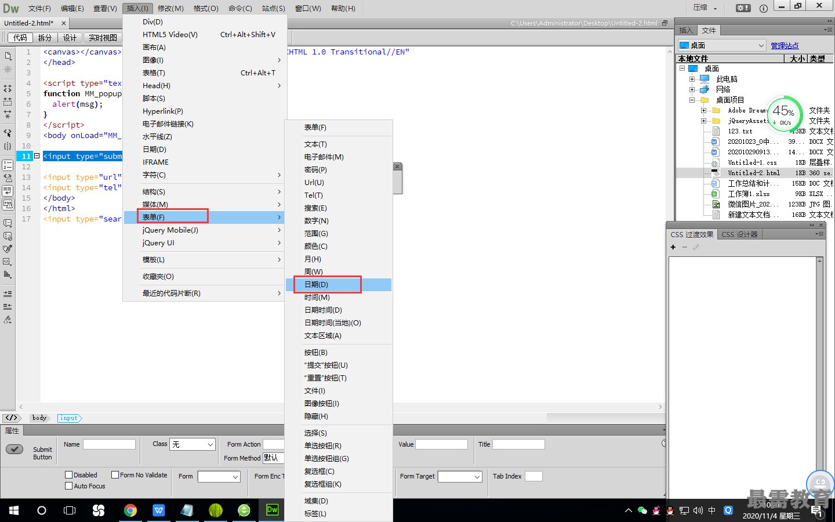Switch to 代码 view
835x522 pixels.
pos(20,38)
